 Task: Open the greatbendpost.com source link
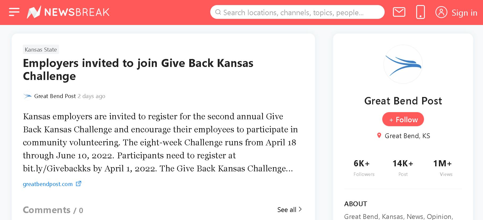48,184
